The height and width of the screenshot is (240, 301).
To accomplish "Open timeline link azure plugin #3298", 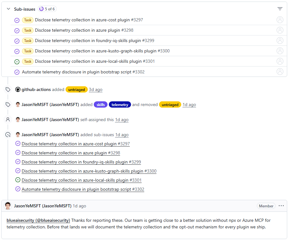I will click(71, 153).
